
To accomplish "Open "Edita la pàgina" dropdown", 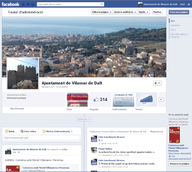I will pos(102,12).
